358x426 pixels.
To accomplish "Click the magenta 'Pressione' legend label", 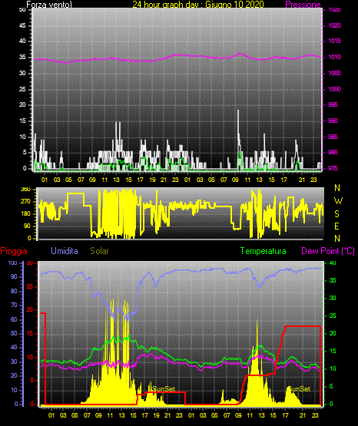I will 303,5.
